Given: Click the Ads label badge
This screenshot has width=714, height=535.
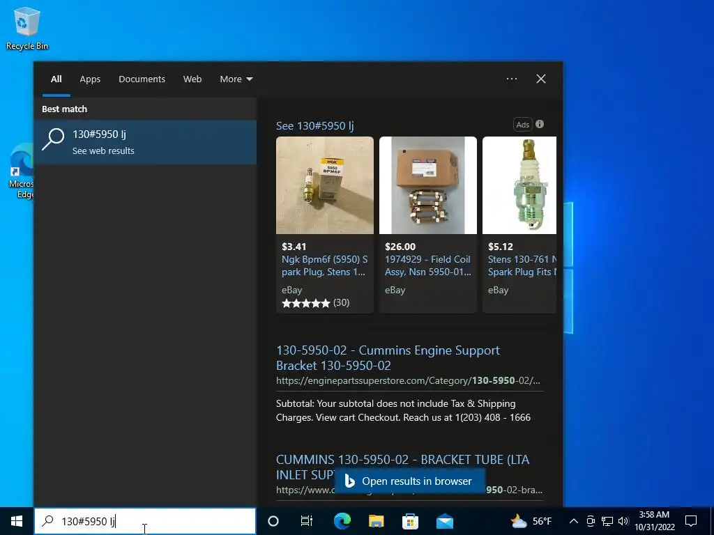Looking at the screenshot, I should [523, 125].
